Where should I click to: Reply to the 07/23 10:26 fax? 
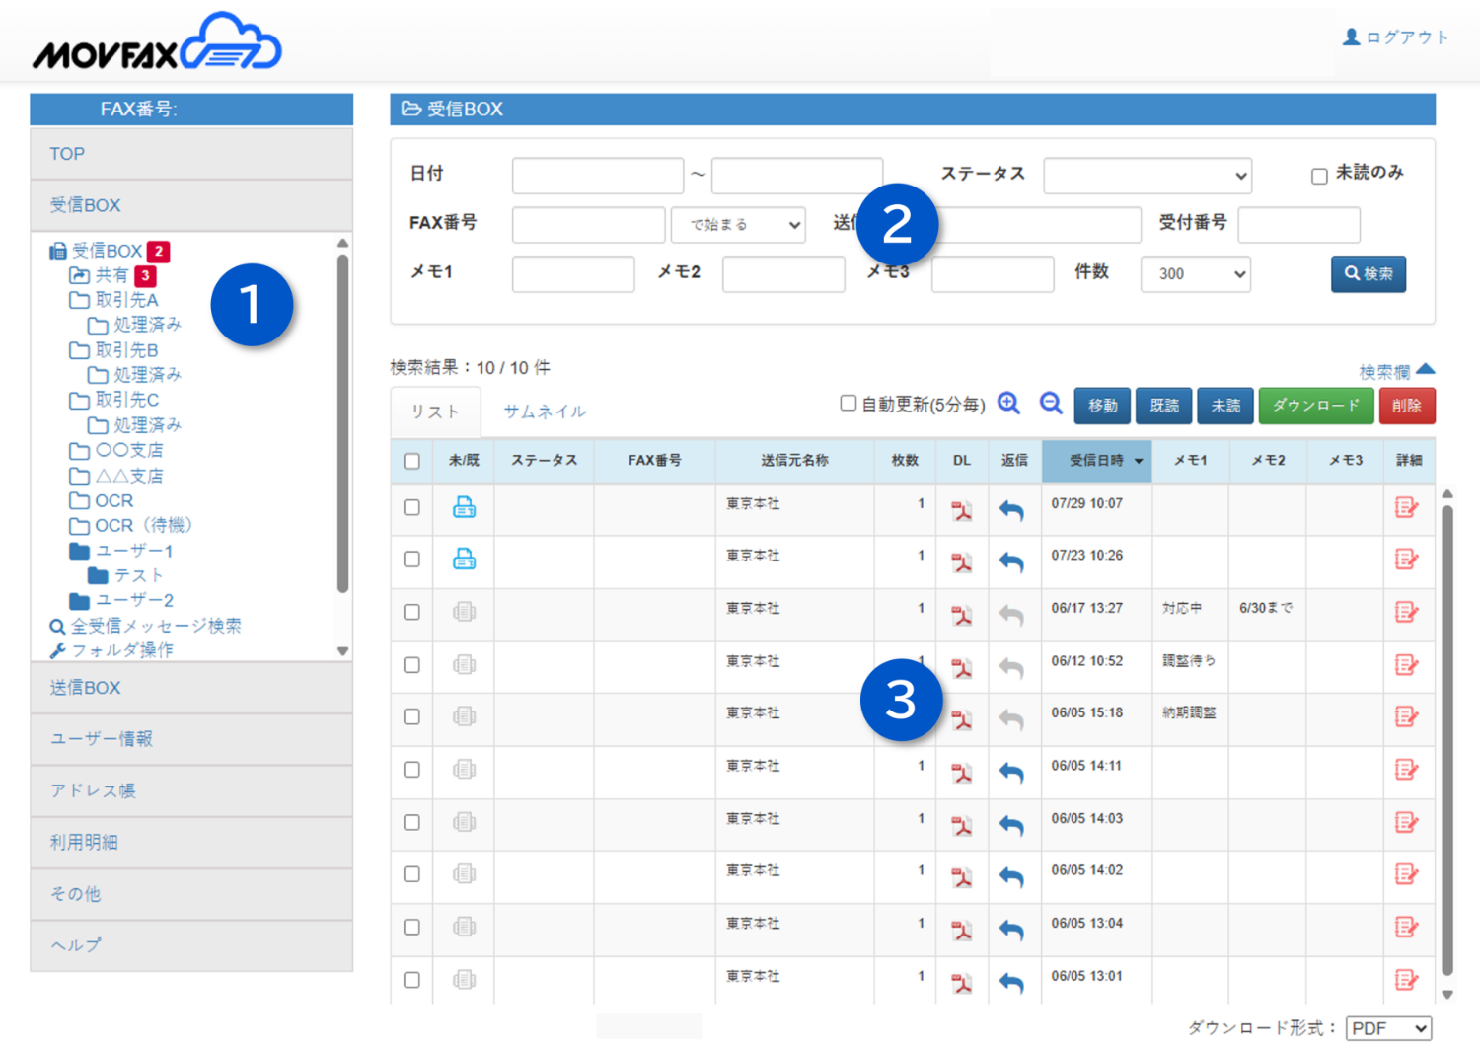tap(1011, 562)
